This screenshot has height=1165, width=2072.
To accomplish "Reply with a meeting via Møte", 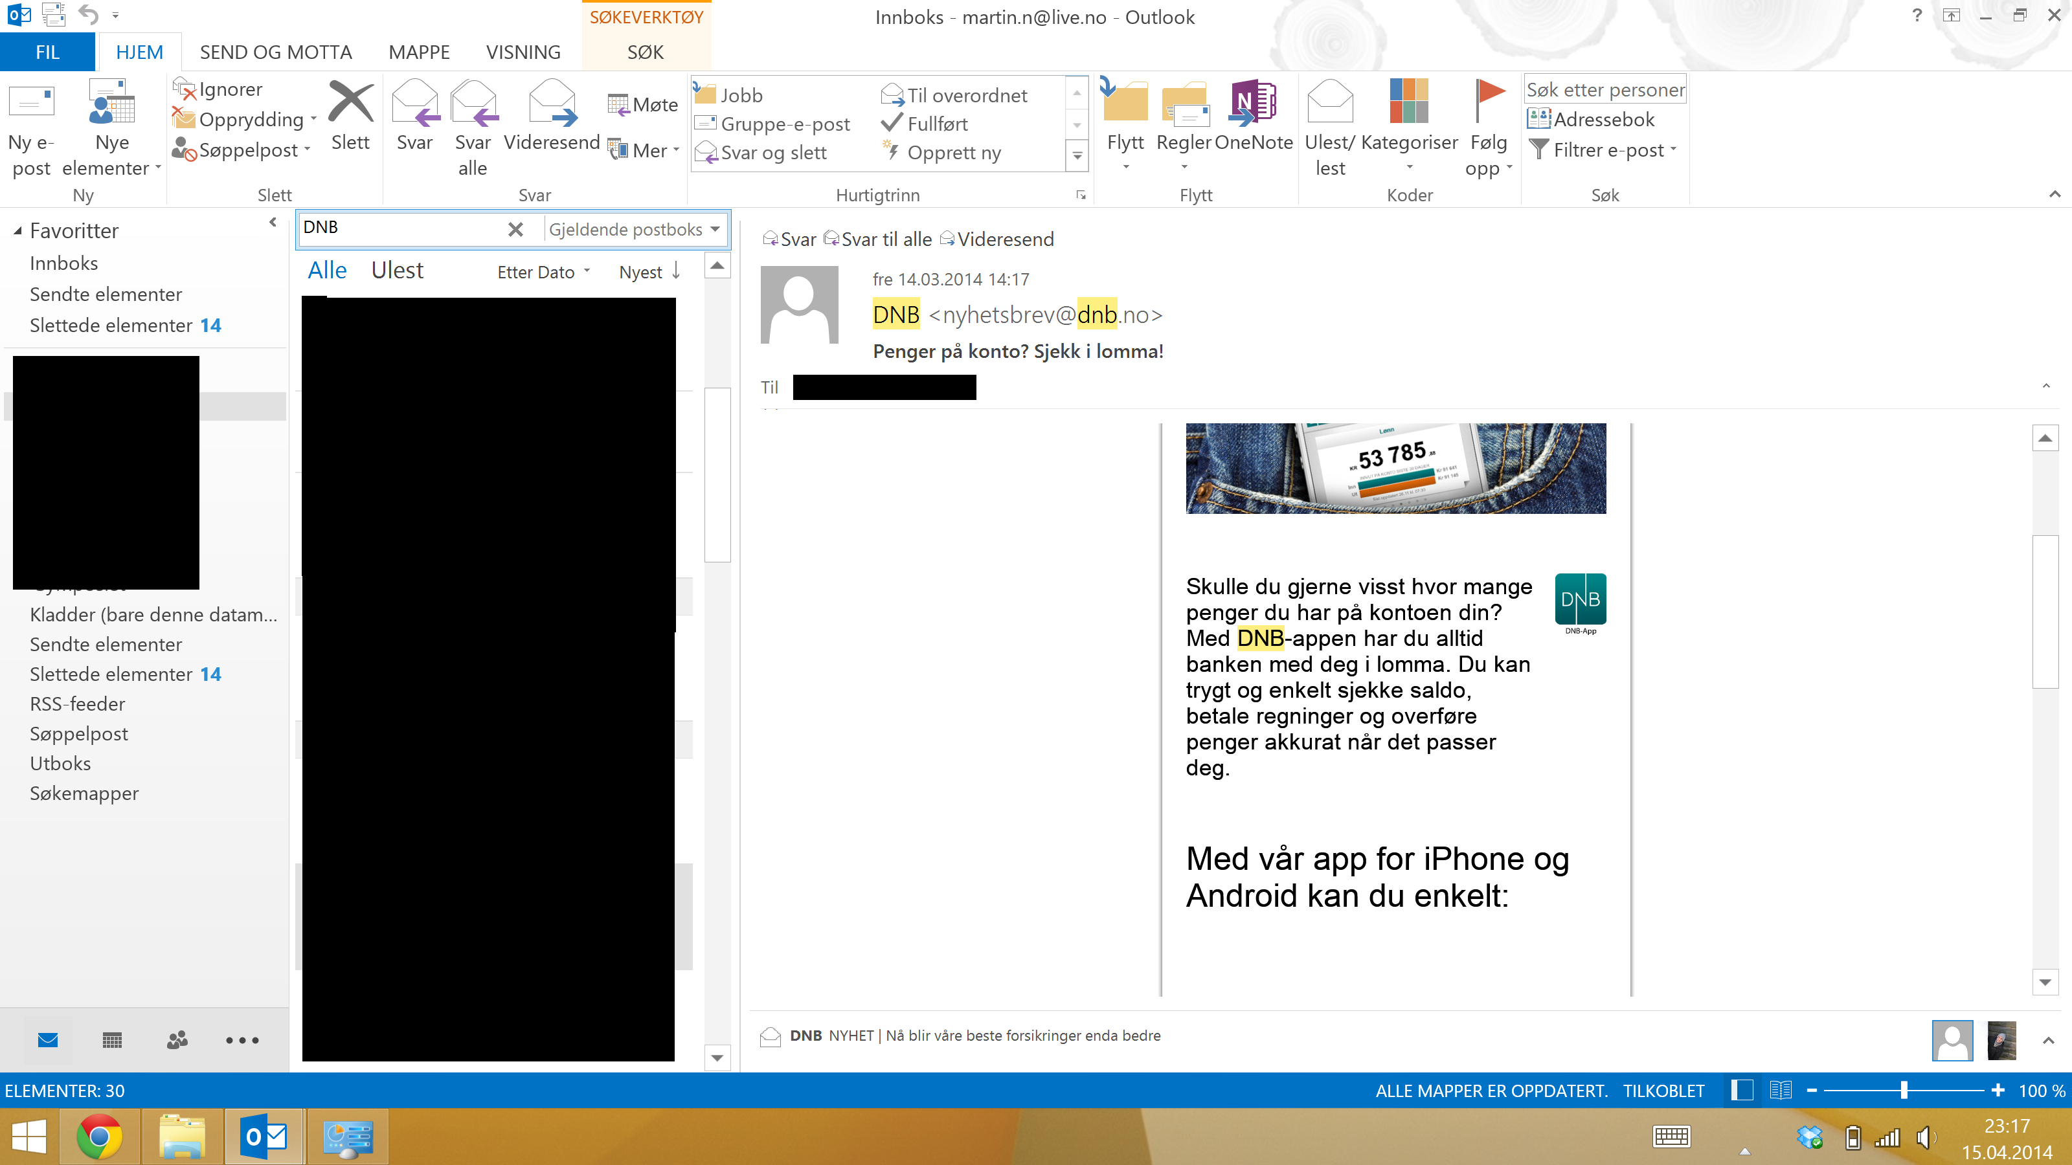I will tap(643, 104).
